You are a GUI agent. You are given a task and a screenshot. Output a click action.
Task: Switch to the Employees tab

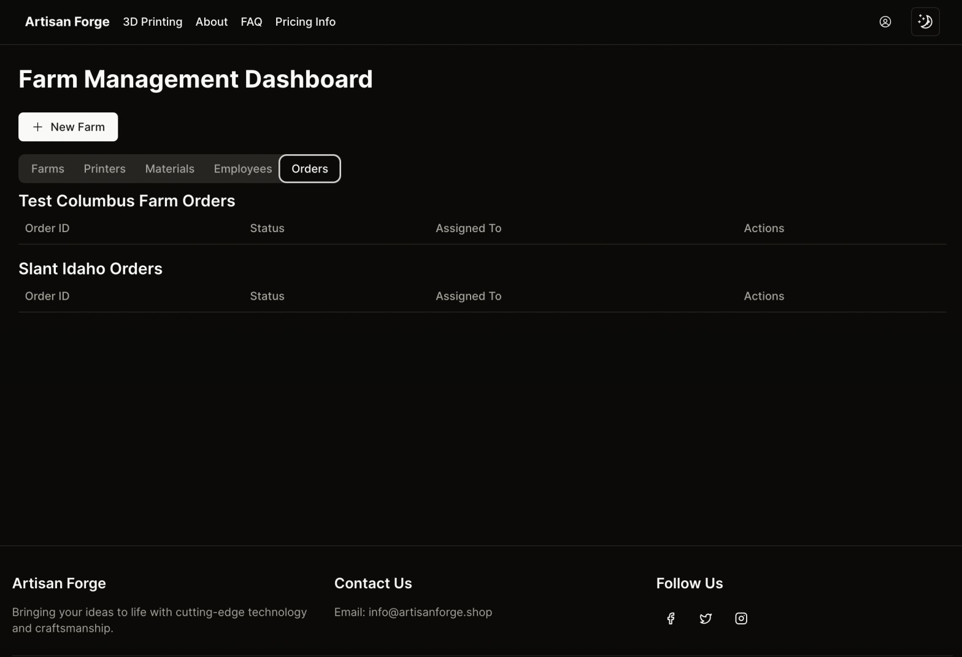[243, 169]
